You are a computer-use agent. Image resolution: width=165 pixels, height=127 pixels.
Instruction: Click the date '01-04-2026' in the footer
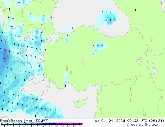[113, 121]
